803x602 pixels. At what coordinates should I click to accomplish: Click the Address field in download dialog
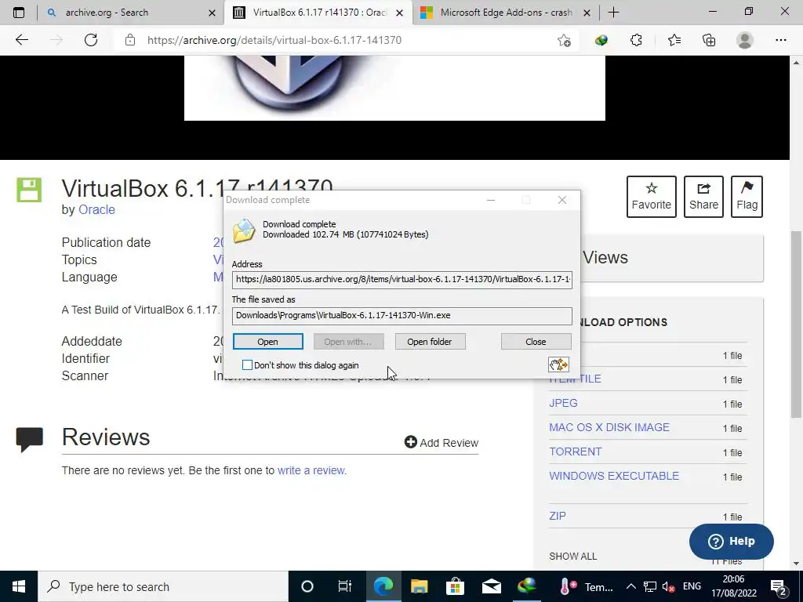pos(402,280)
